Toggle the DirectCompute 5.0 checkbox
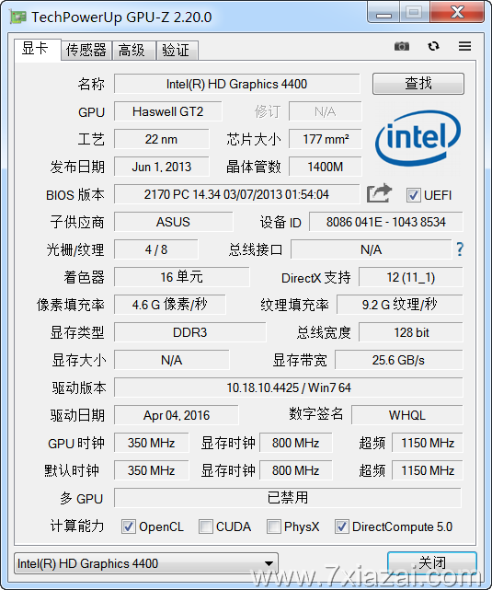Viewport: 492px width, 590px height. pyautogui.click(x=342, y=526)
